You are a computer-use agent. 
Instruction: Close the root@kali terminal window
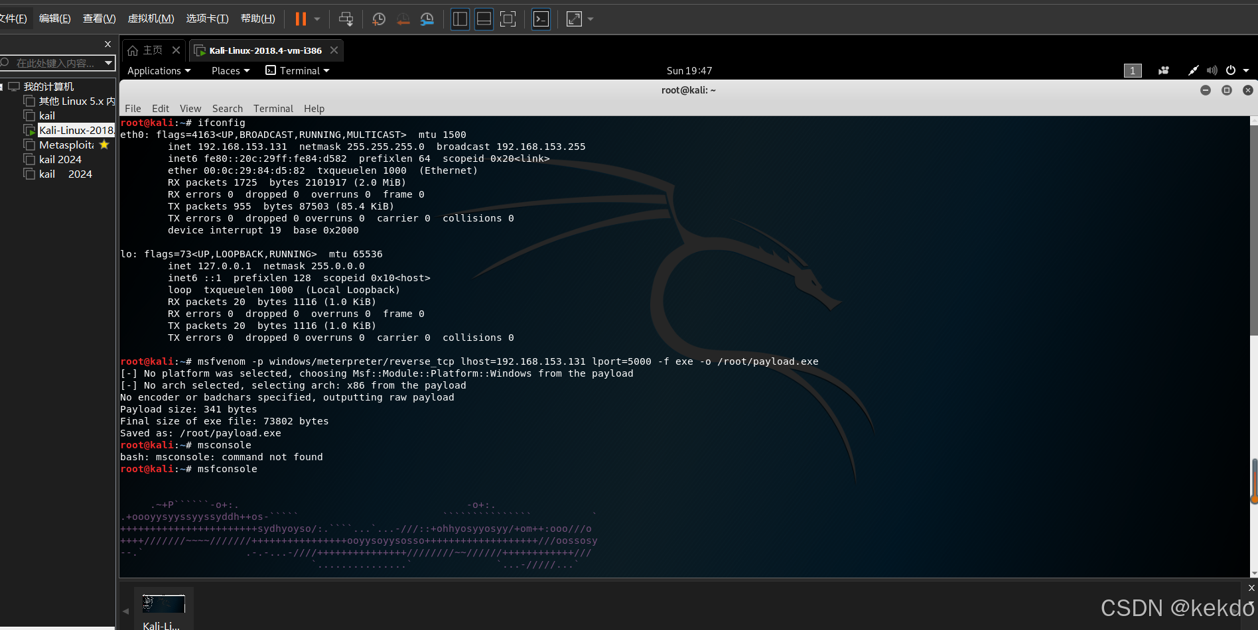[1248, 90]
